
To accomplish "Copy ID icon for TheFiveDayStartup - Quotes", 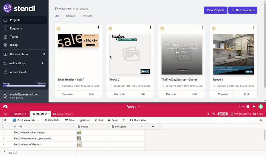I will [x=163, y=86].
